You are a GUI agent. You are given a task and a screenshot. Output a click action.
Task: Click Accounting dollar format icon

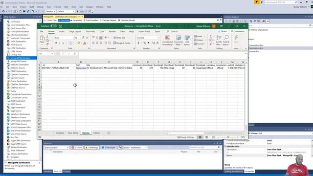138,43
